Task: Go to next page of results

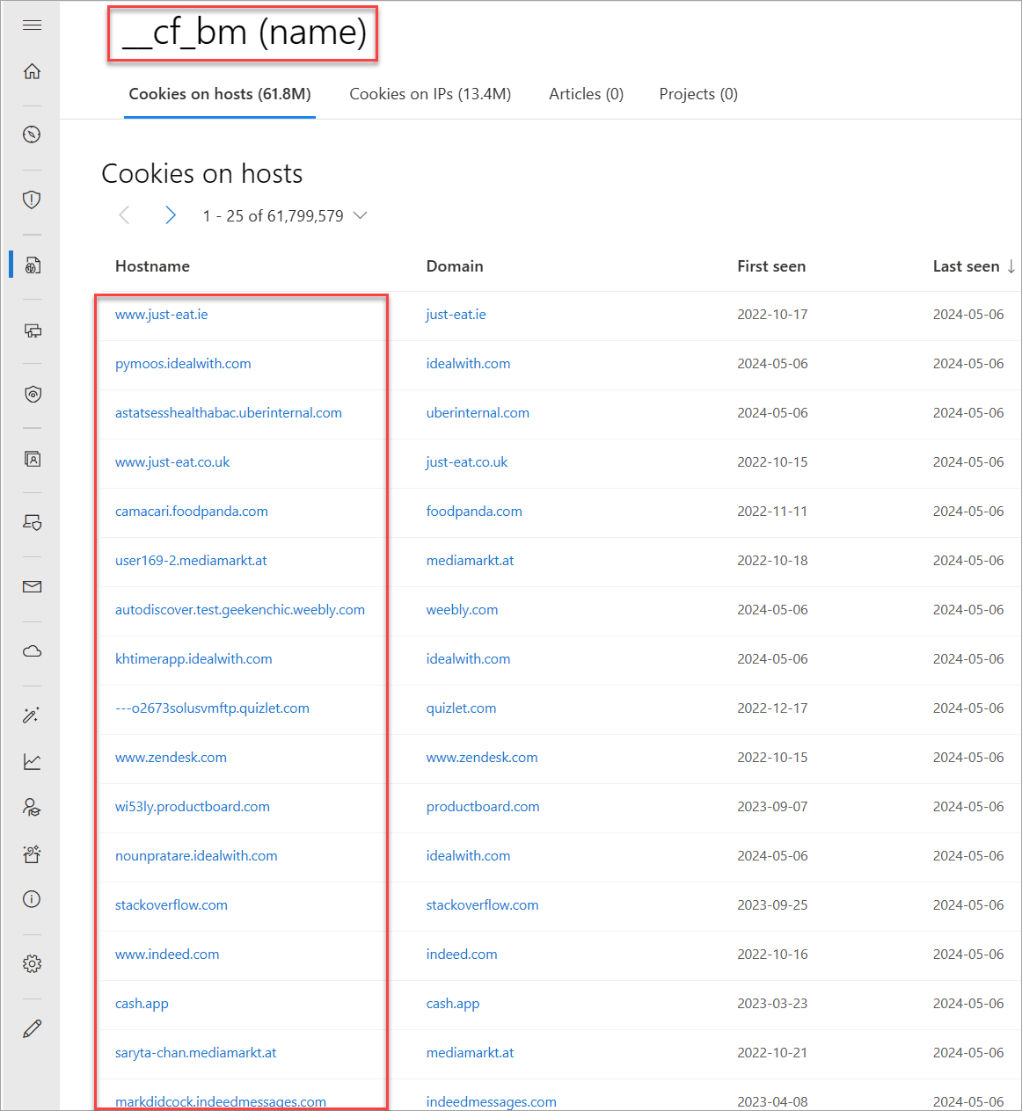Action: tap(171, 215)
